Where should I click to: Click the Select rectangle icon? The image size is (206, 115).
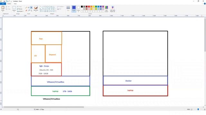pyautogui.click(x=14, y=7)
